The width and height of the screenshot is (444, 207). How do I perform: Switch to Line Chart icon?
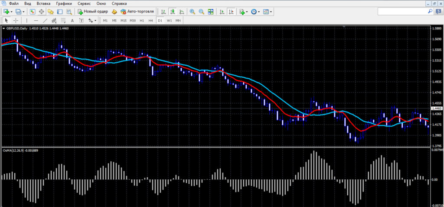182,12
